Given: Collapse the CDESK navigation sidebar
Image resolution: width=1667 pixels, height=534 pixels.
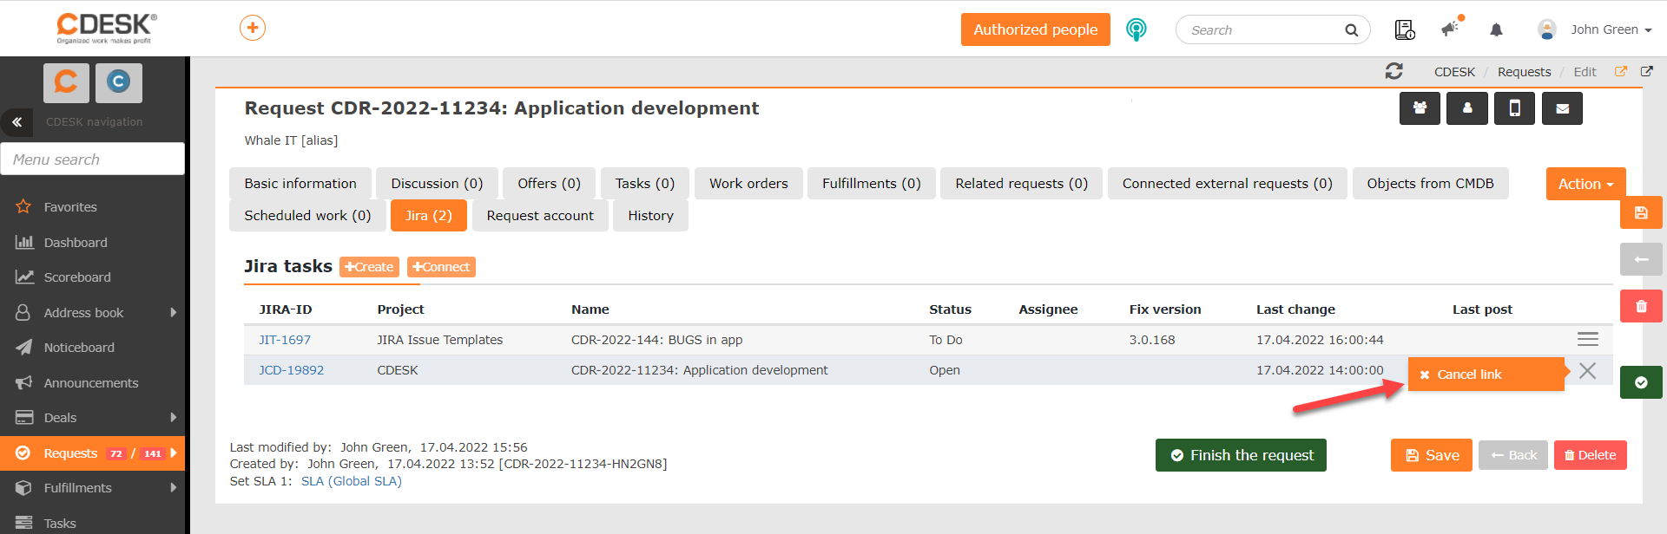Looking at the screenshot, I should pos(16,122).
